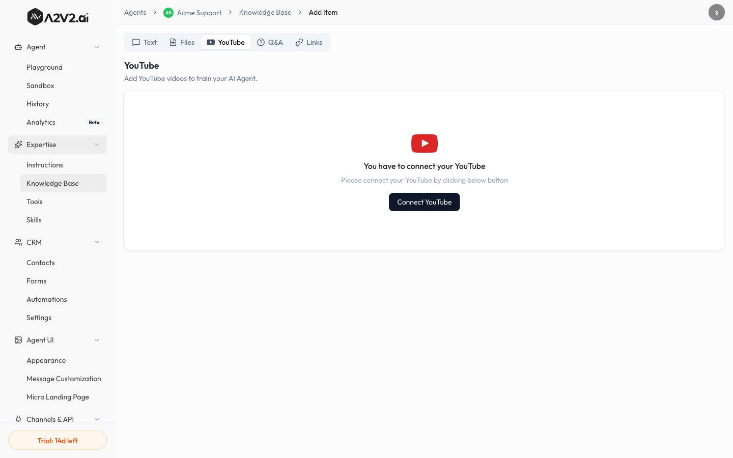Click the Expertise sparkle icon
This screenshot has height=458, width=733.
[18, 145]
